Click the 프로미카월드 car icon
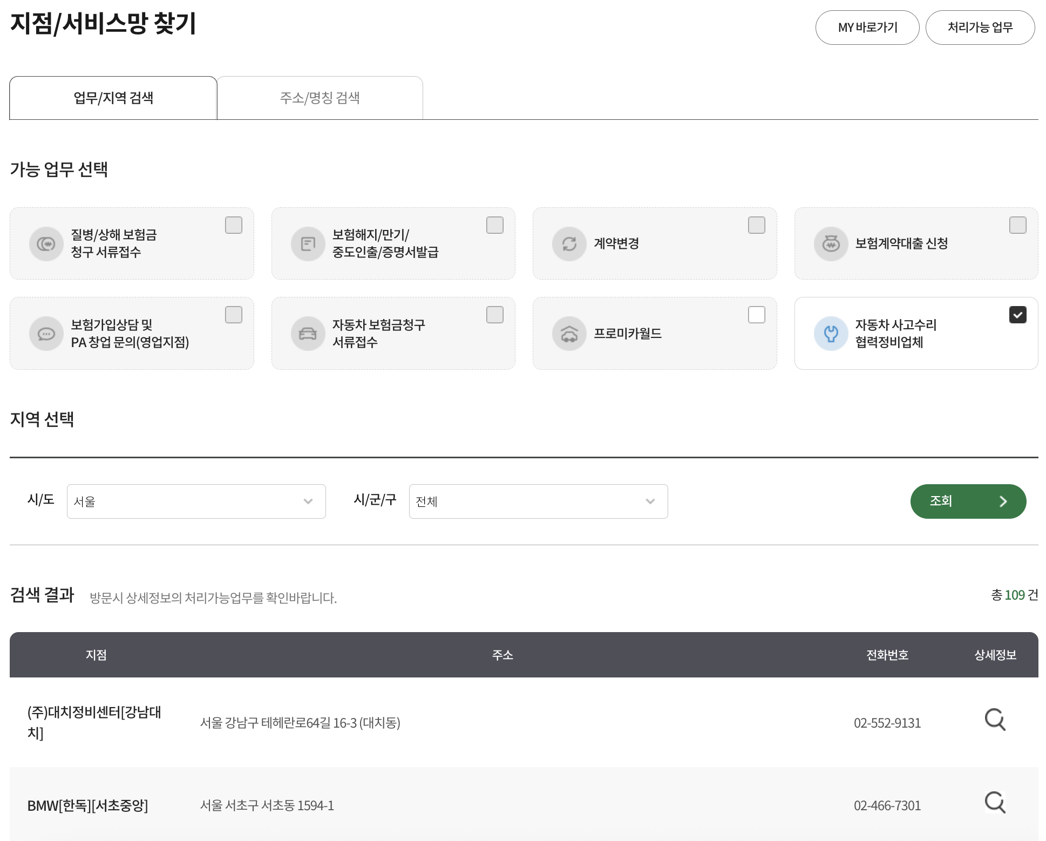The image size is (1046, 841). tap(569, 334)
